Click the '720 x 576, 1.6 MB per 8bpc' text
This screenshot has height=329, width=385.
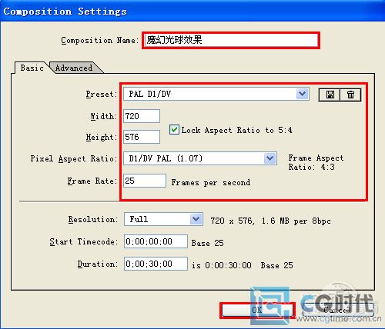[x=270, y=221]
